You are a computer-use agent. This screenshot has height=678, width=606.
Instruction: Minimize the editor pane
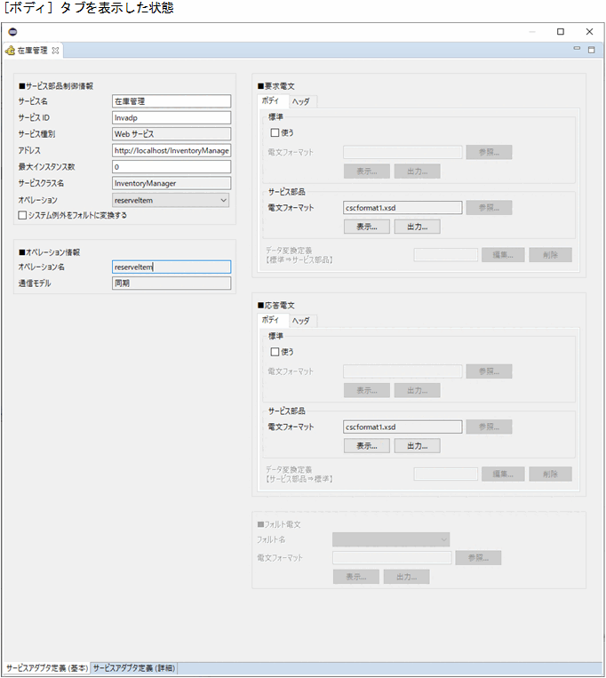[x=577, y=48]
